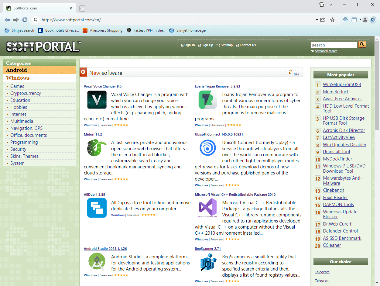Image resolution: width=380 pixels, height=286 pixels.
Task: Open Acronis Disk Director popular link
Action: 344,130
